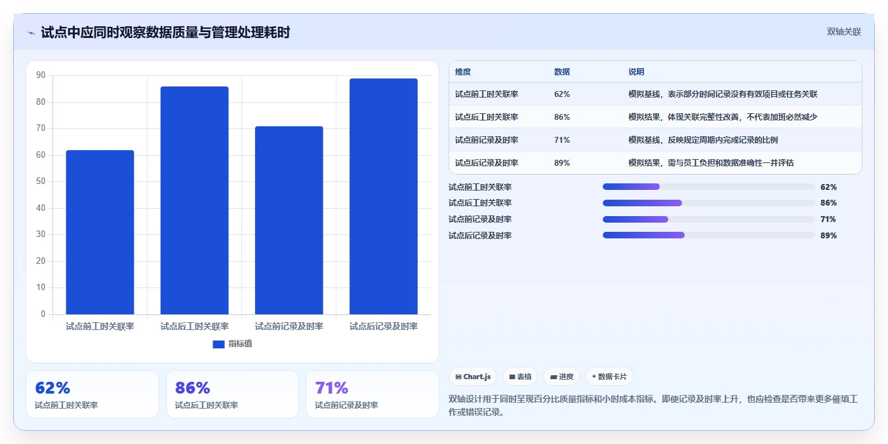
Task: Click the page title 试点中应同时观察数据质量与管理处理耗时
Action: pos(165,32)
